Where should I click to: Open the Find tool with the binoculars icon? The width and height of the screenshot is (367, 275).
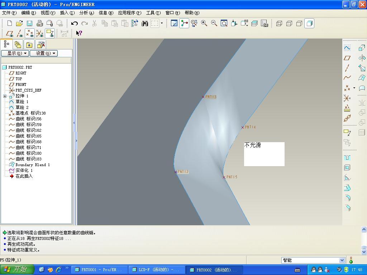click(145, 23)
